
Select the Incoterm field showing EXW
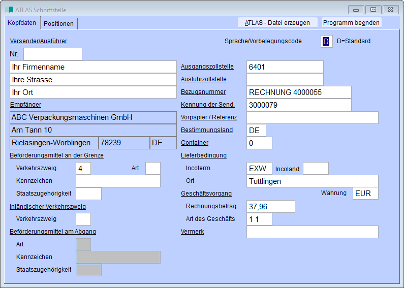pos(259,169)
